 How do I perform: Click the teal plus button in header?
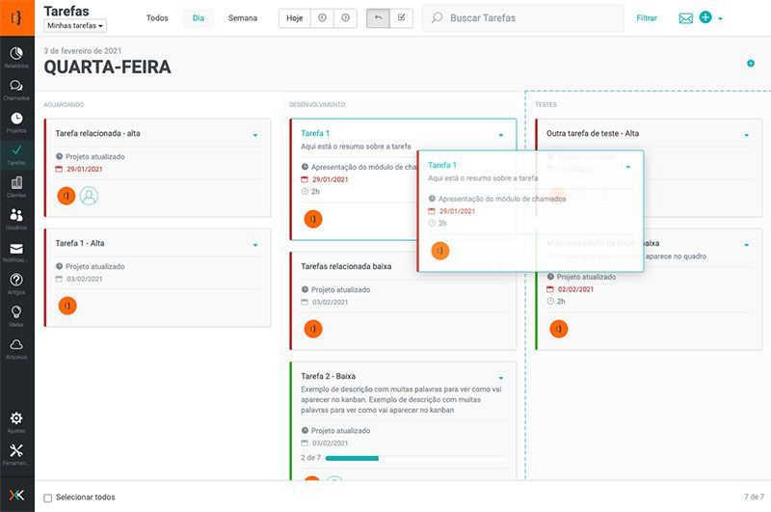click(x=705, y=17)
